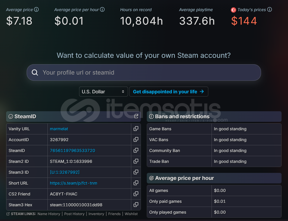The height and width of the screenshot is (221, 288).
Task: Click the Average price per hour info icon
Action: (x=102, y=9)
